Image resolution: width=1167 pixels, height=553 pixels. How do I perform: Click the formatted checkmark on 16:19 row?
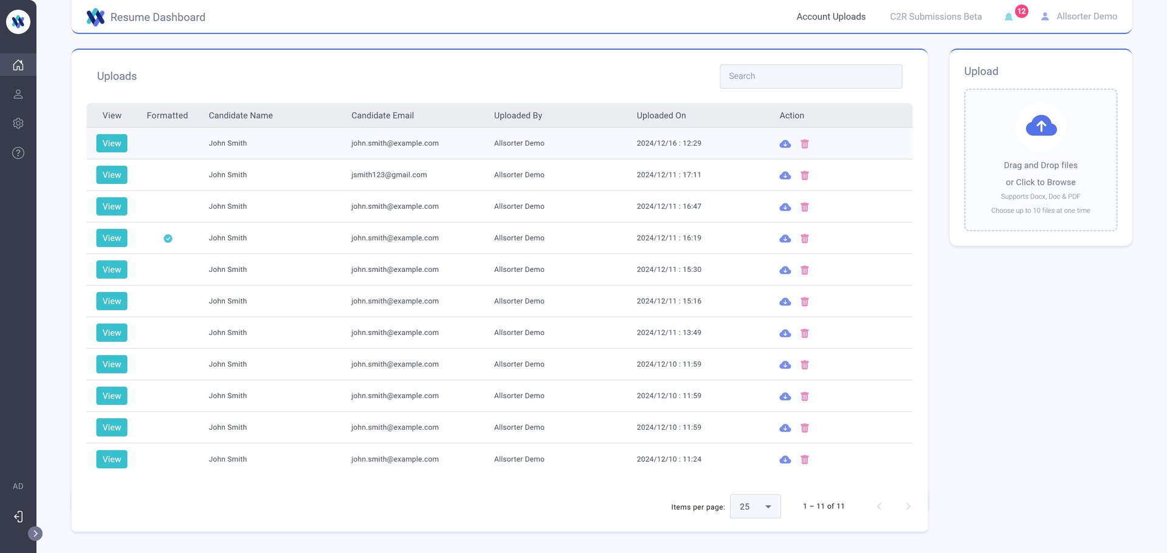(x=168, y=239)
